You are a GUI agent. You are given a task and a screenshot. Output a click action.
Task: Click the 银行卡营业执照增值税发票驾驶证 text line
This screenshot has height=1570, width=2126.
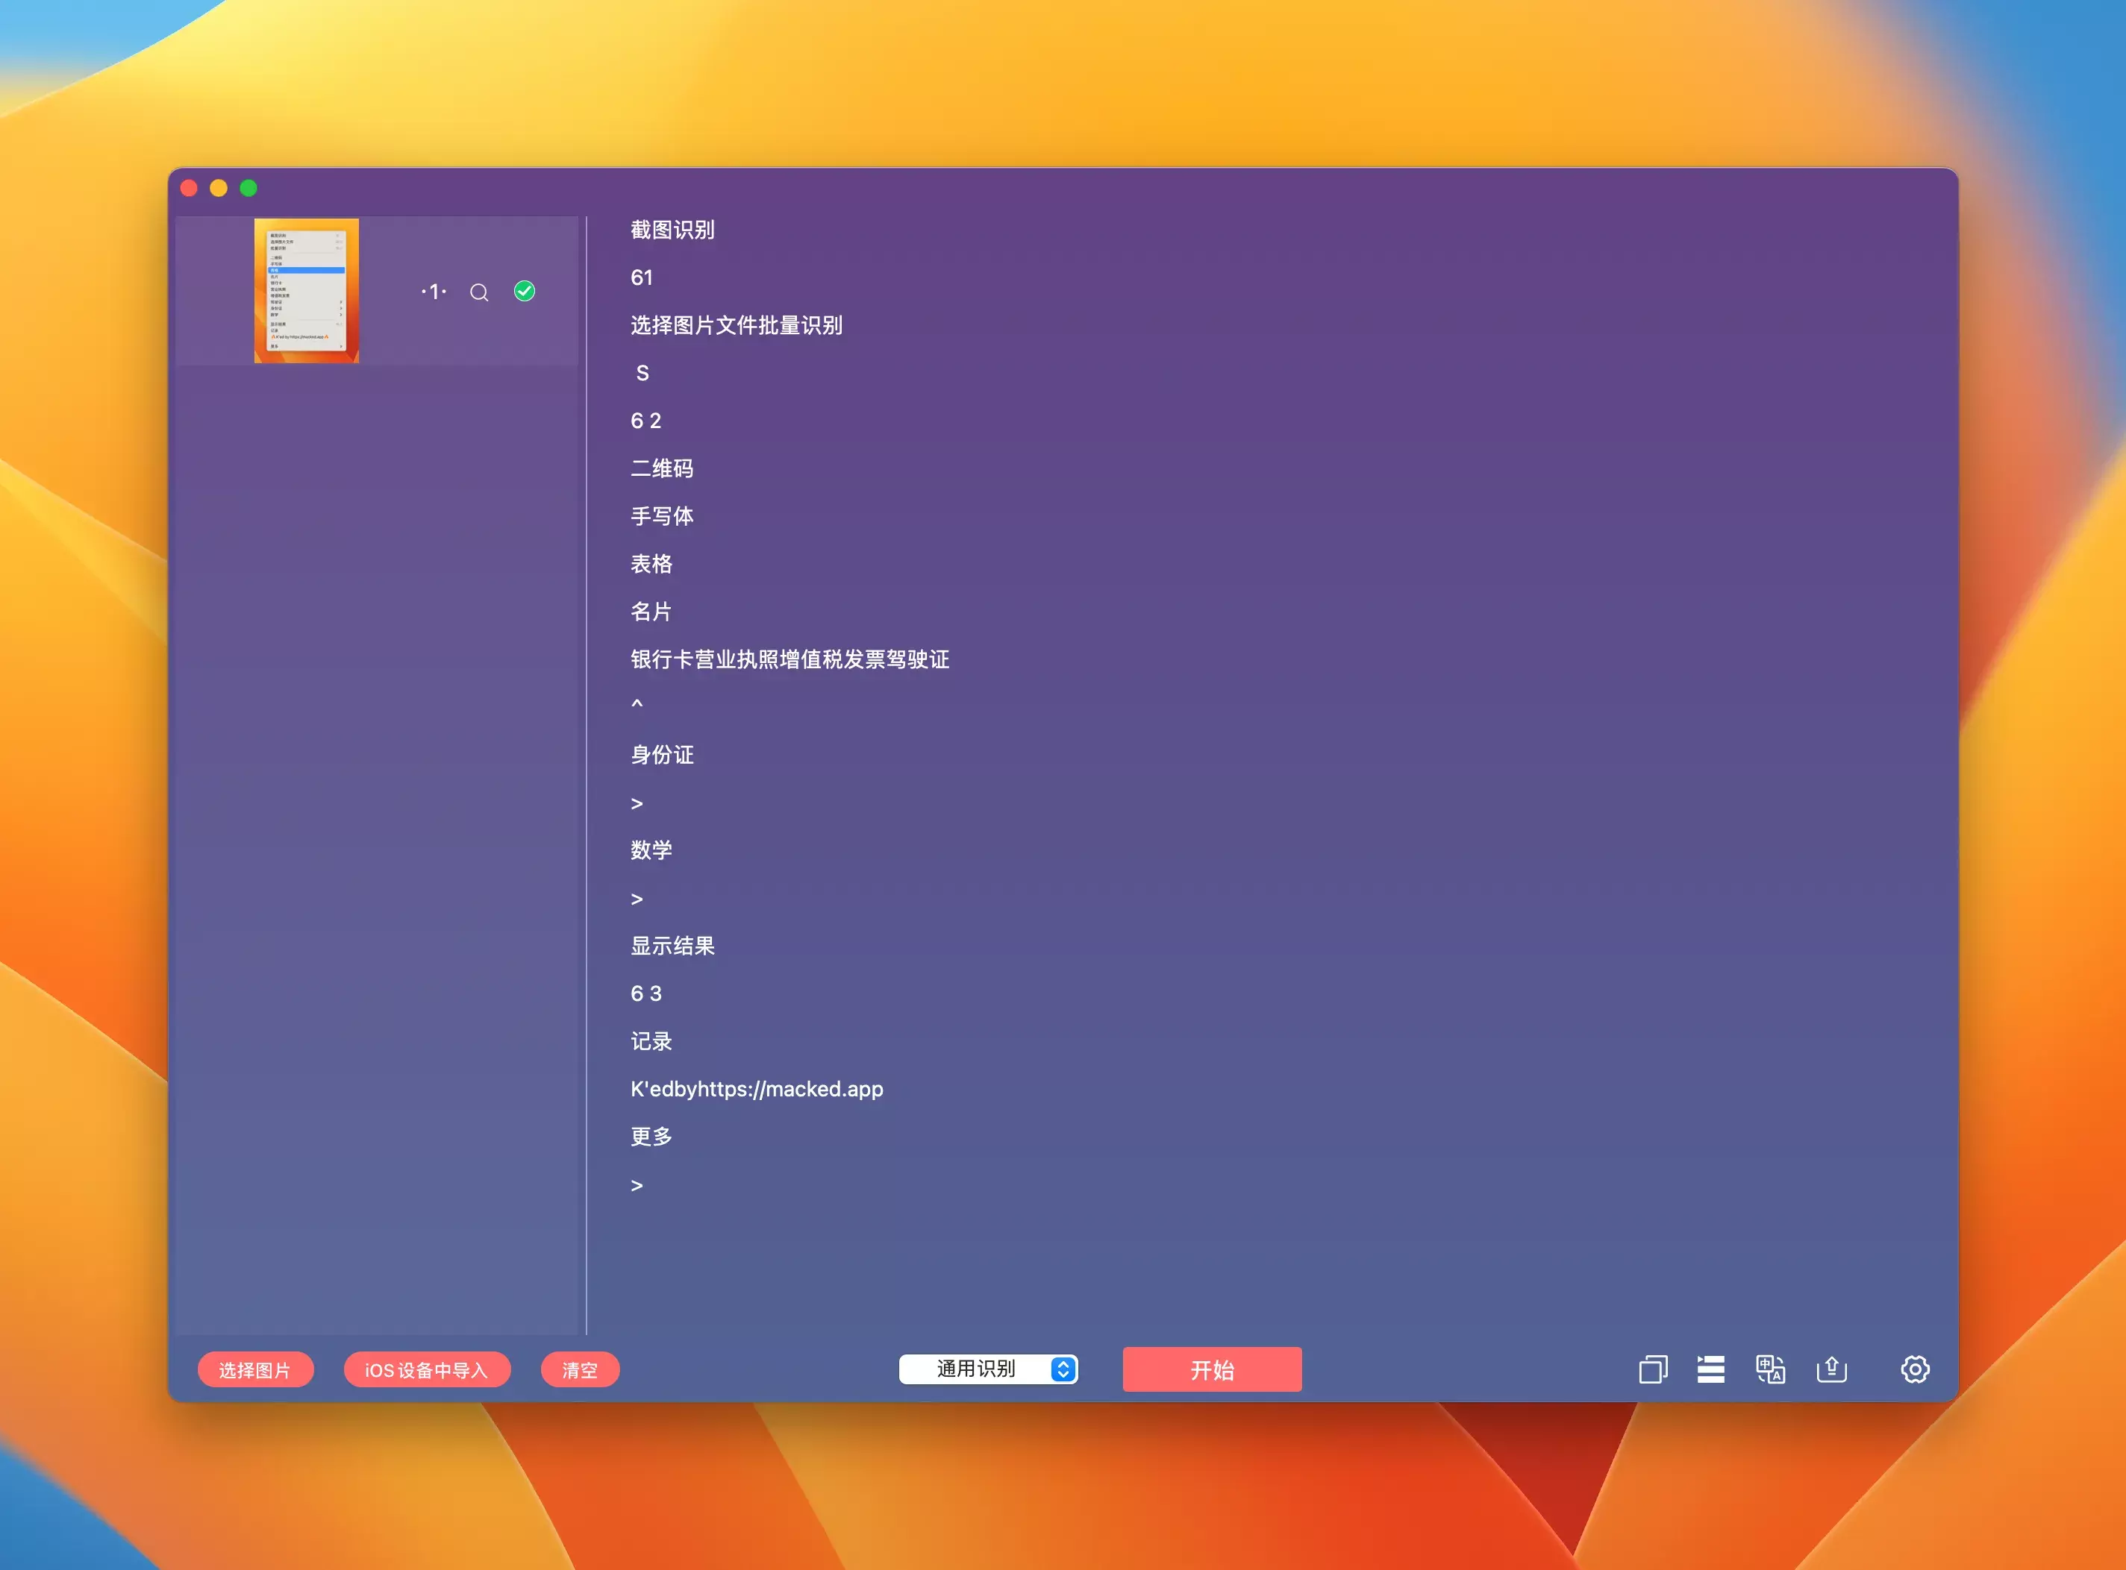pyautogui.click(x=790, y=659)
